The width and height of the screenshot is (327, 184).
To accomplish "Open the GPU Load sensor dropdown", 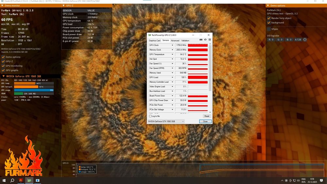I will tap(172, 77).
